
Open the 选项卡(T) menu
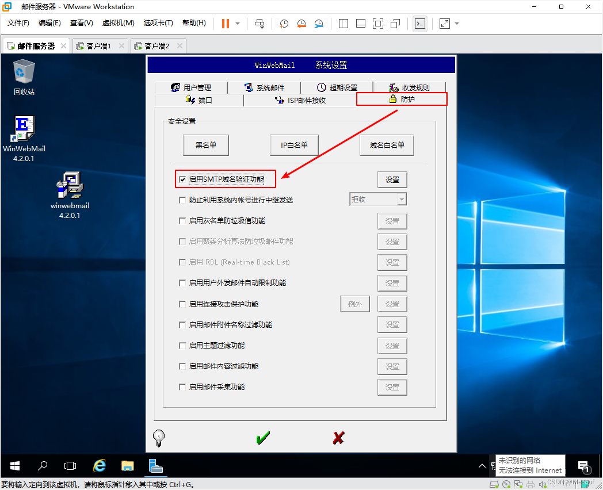tap(158, 23)
